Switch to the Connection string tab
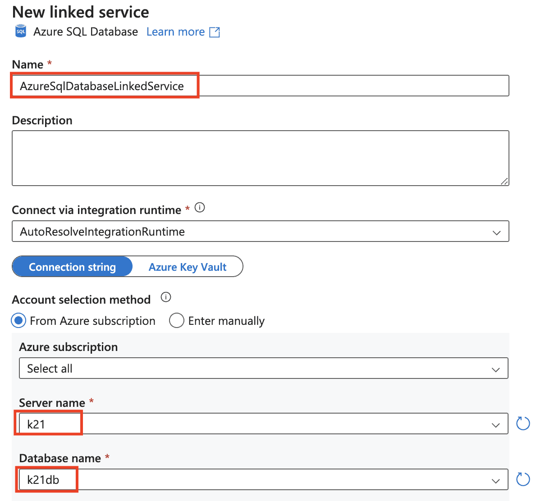 73,267
